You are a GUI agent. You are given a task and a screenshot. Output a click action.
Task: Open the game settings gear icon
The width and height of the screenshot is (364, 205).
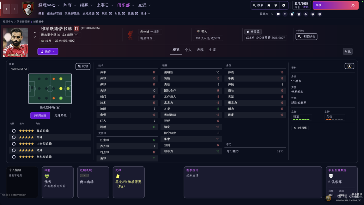click(284, 5)
